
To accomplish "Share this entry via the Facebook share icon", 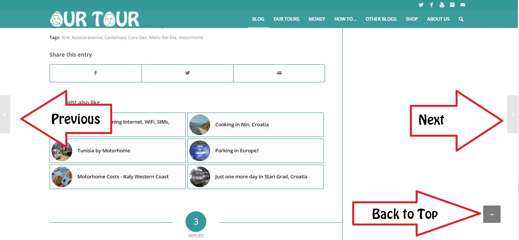I will [95, 73].
